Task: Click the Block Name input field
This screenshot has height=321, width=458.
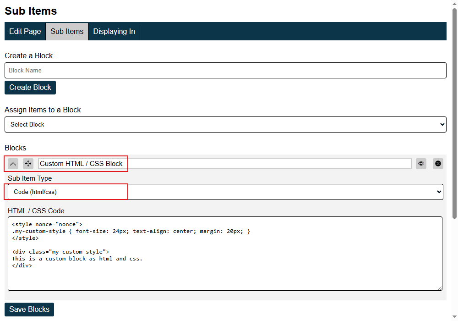Action: coord(225,71)
